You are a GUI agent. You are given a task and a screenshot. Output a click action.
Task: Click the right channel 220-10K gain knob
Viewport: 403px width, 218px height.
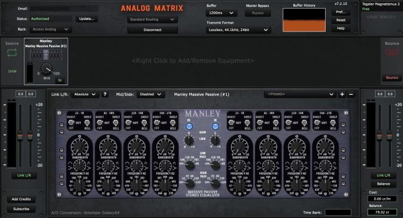[297, 147]
